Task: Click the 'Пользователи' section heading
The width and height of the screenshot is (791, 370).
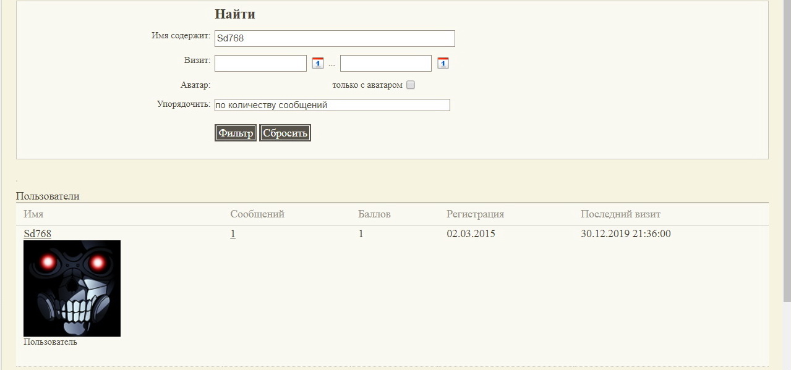Action: [x=48, y=196]
